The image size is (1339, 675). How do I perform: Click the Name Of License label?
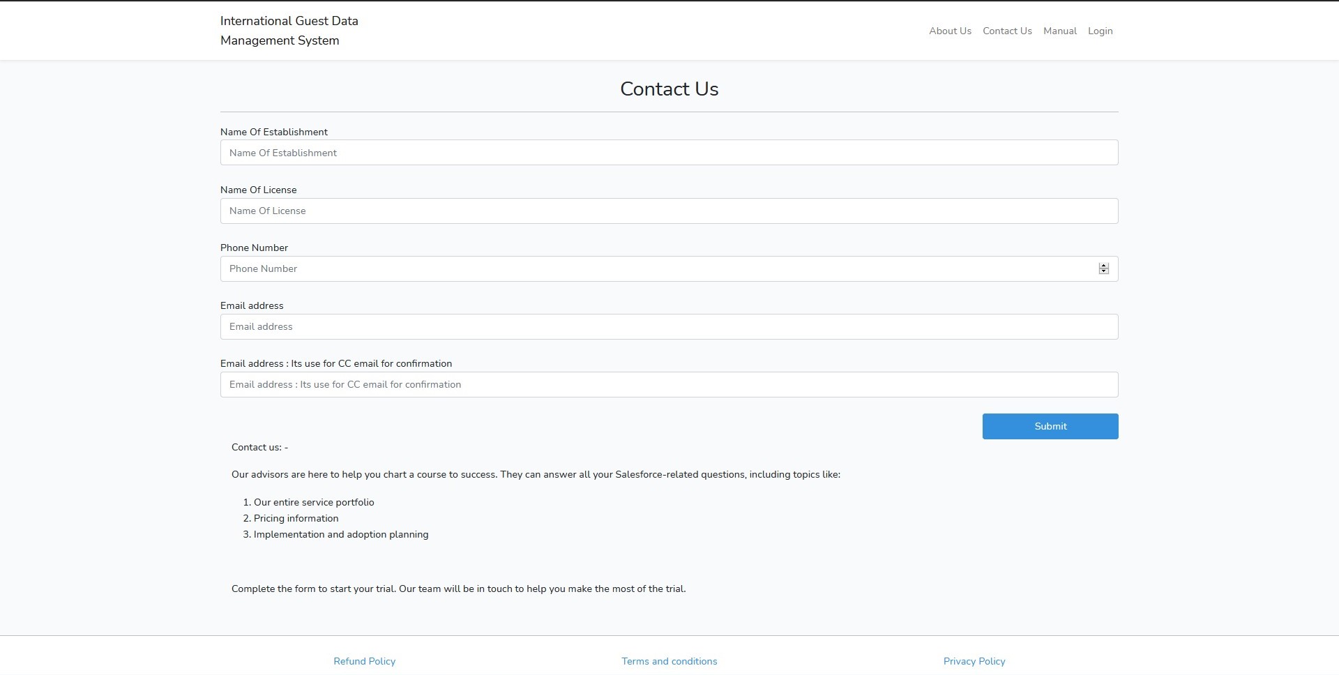(x=258, y=190)
